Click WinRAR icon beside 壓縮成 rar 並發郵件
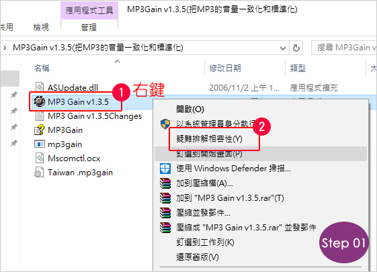377x272 pixels. (165, 228)
